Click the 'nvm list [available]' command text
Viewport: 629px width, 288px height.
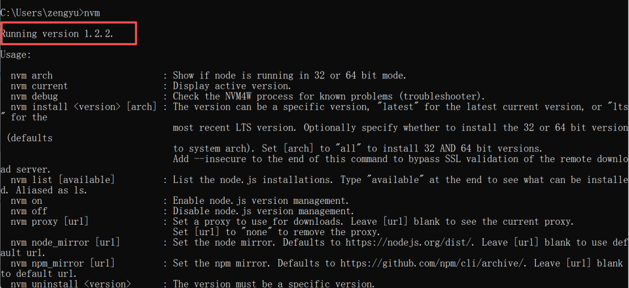tap(62, 180)
